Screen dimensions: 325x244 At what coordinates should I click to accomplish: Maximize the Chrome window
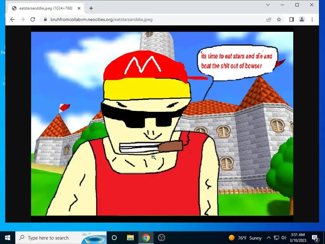tap(297, 5)
